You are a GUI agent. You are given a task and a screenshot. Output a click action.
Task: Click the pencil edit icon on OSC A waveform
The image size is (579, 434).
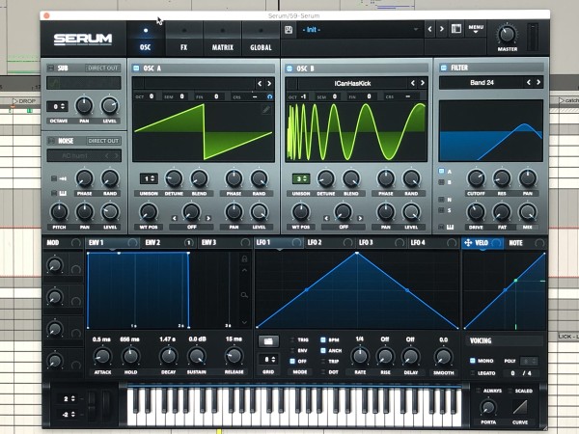(267, 110)
